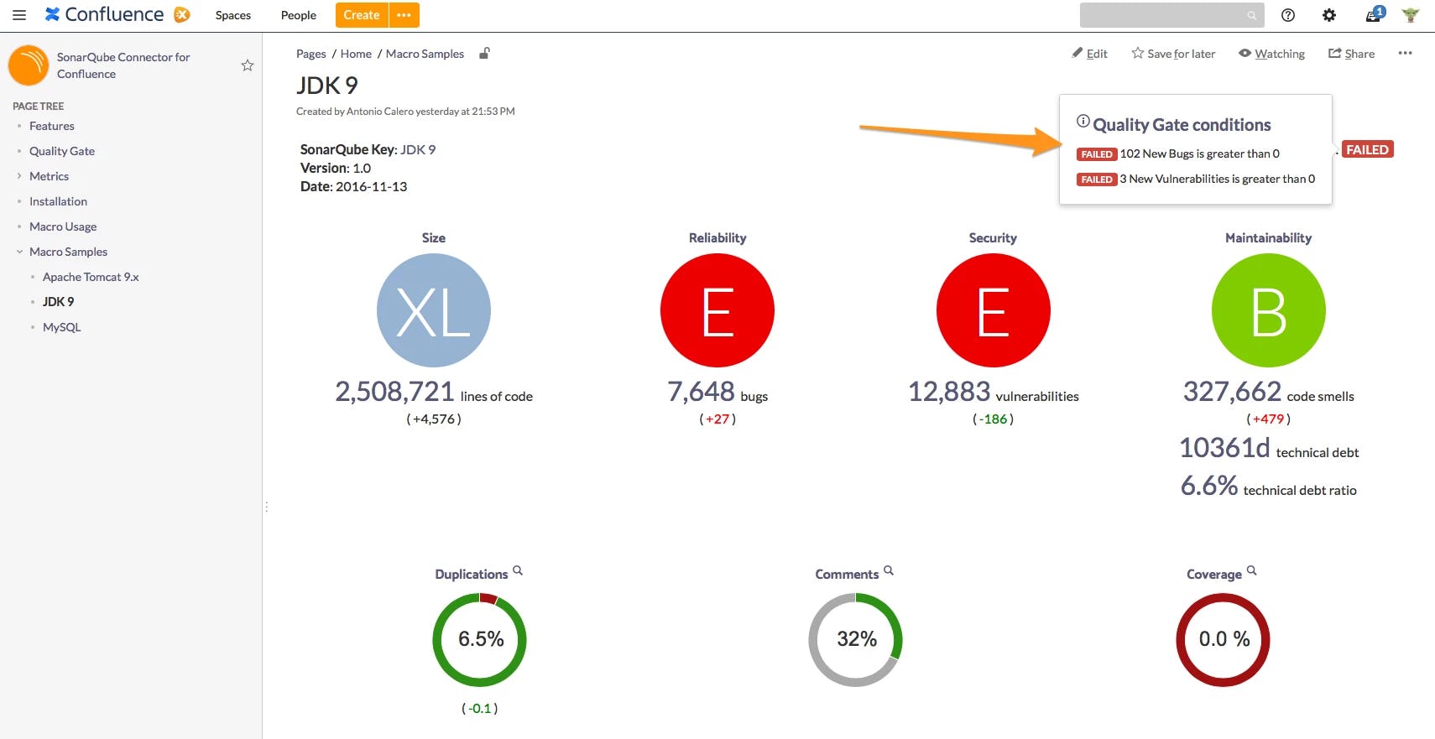Viewport: 1435px width, 739px height.
Task: Open the help question mark menu
Action: click(x=1288, y=15)
